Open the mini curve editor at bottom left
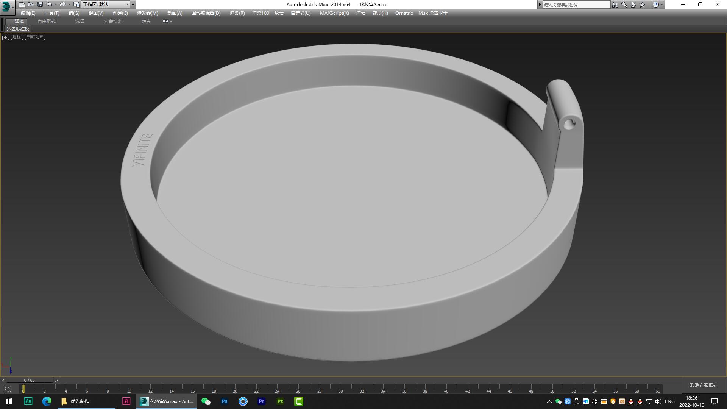The image size is (727, 409). [8, 389]
